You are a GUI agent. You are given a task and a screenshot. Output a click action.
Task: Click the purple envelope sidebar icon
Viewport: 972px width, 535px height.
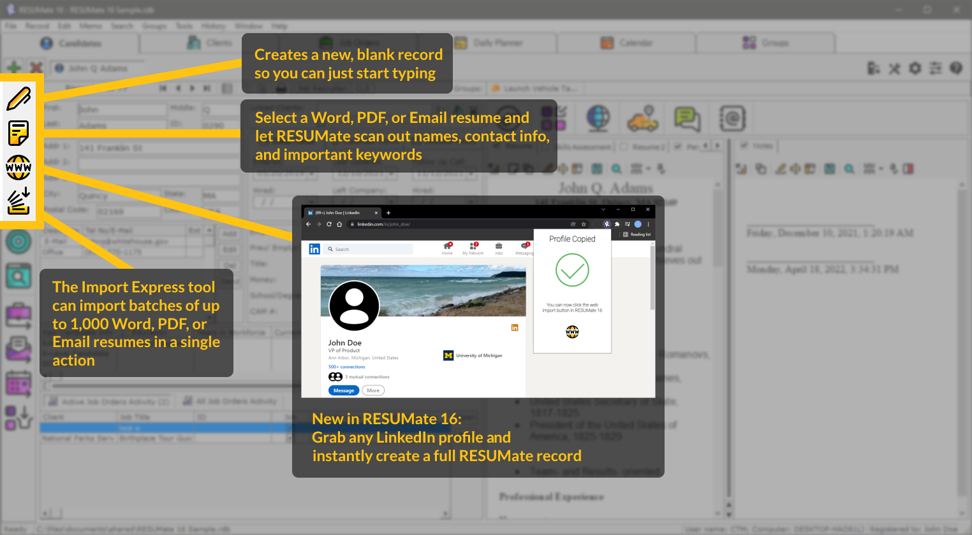click(x=18, y=350)
